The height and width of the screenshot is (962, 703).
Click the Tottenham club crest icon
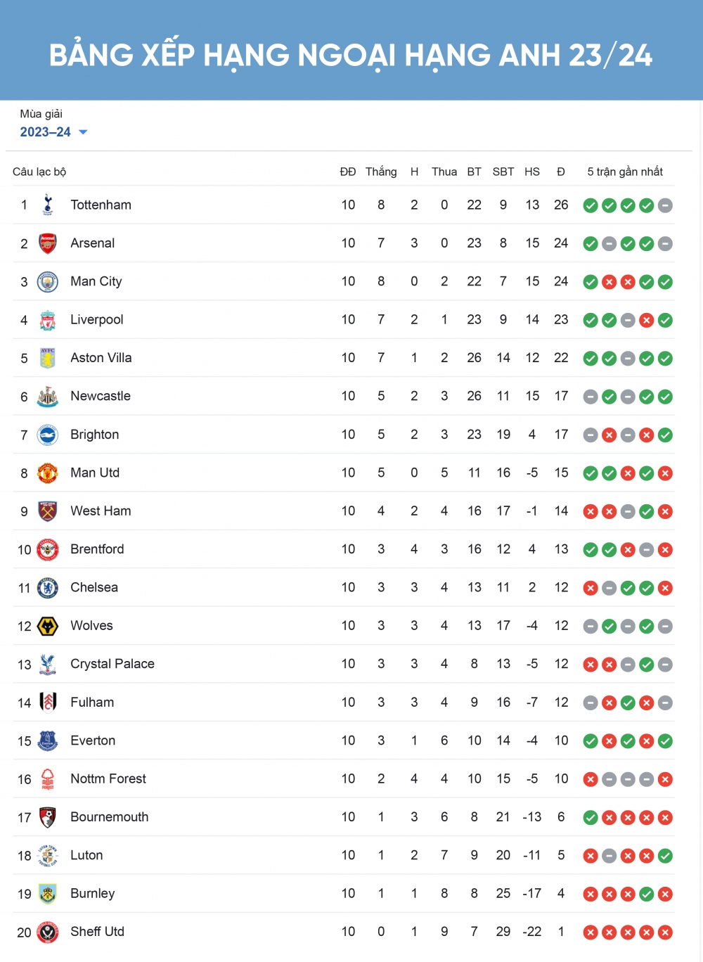(x=48, y=205)
